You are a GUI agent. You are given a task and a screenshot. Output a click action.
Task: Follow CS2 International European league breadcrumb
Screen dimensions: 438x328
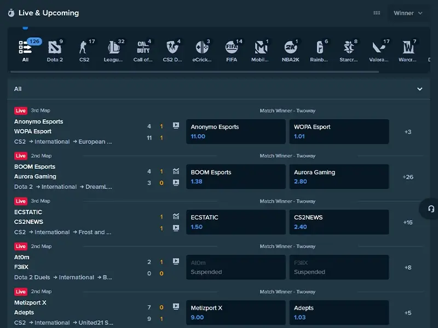[63, 142]
